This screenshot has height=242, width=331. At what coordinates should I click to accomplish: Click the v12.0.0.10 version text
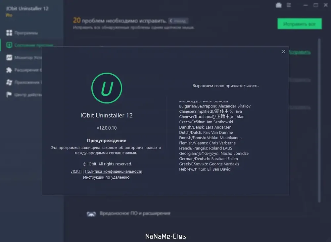point(107,128)
